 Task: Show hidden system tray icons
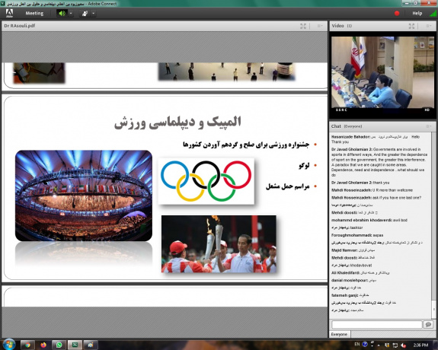[379, 345]
